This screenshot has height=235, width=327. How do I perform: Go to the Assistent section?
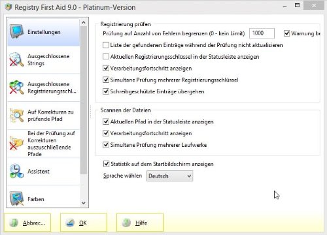[44, 171]
